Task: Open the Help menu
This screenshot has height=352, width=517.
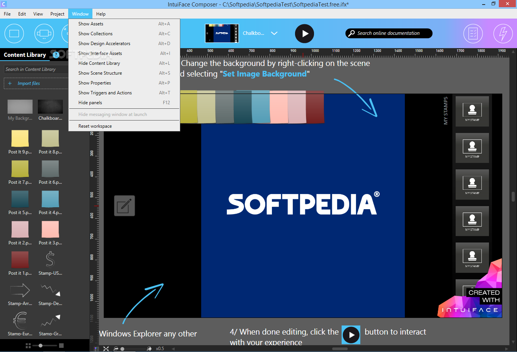Action: (x=101, y=14)
